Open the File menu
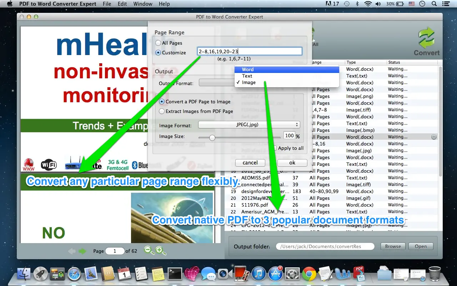Viewport: 457px width, 286px height. tap(107, 4)
